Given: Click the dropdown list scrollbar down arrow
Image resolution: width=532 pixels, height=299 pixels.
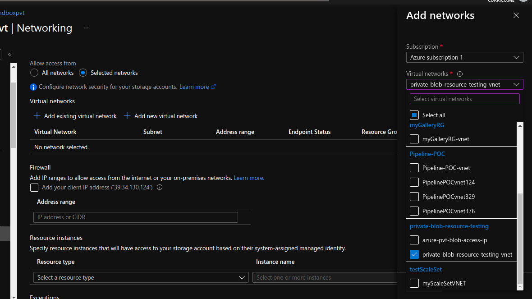Looking at the screenshot, I should coord(520,287).
